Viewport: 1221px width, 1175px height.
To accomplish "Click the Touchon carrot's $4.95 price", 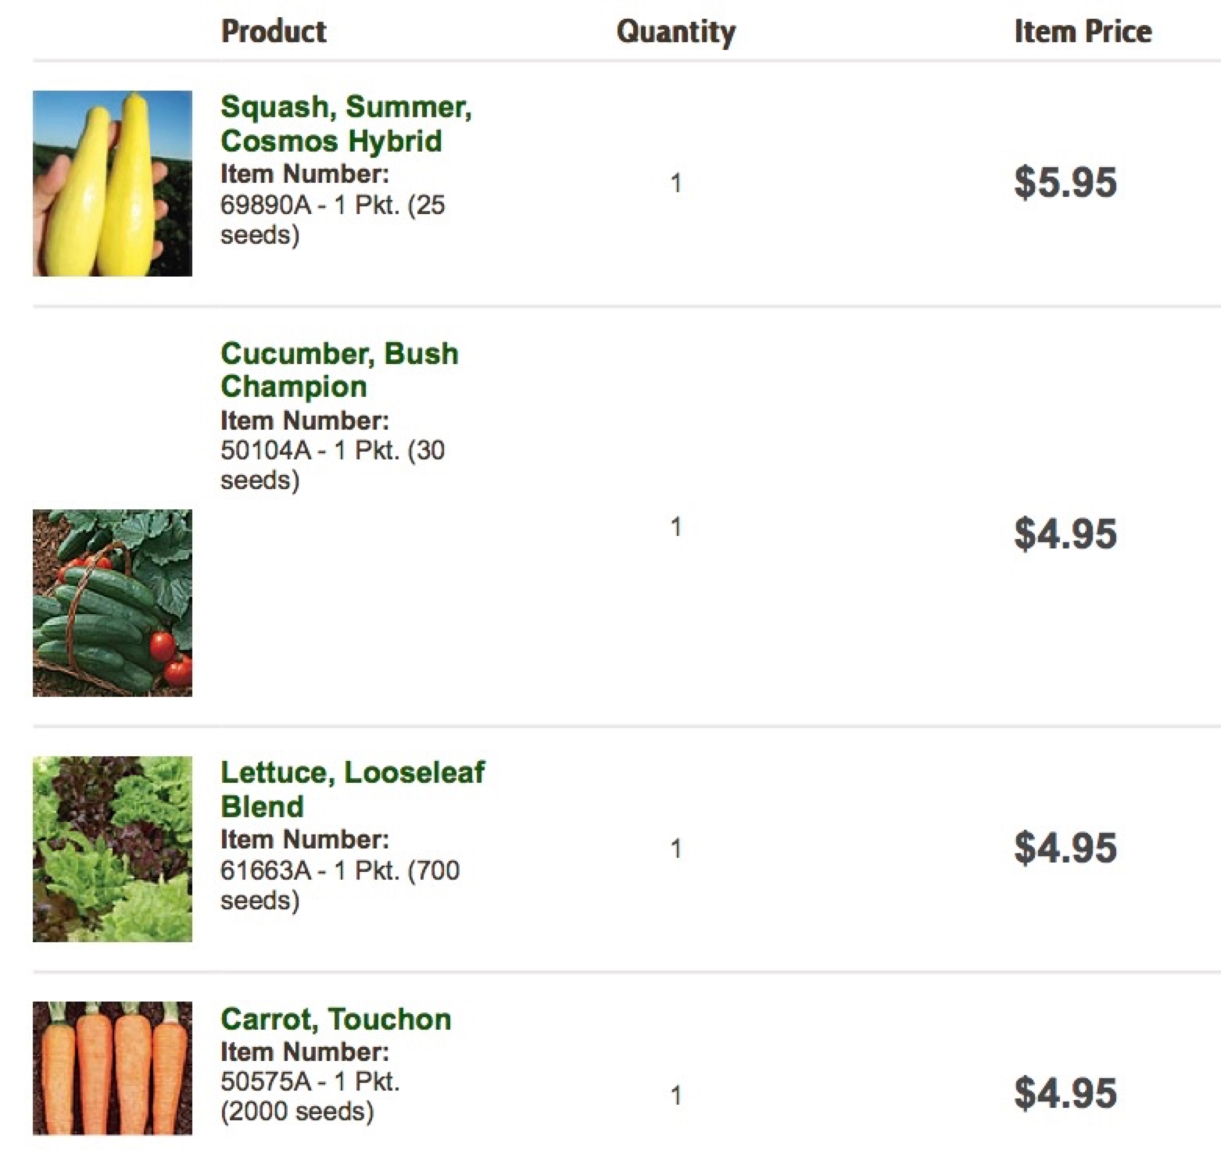I will [1065, 1094].
